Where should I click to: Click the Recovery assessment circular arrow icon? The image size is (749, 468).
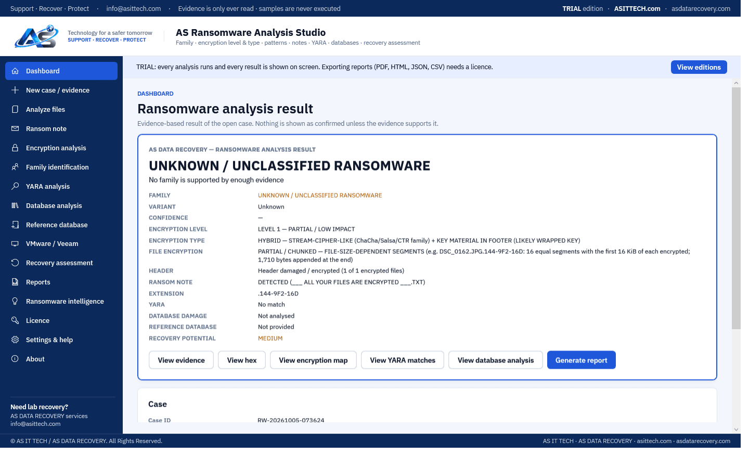click(15, 263)
